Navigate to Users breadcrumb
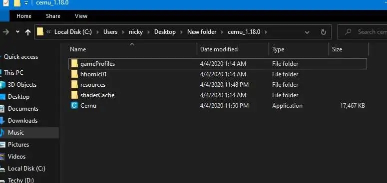Viewport: 387px width, 183px height. click(x=110, y=32)
